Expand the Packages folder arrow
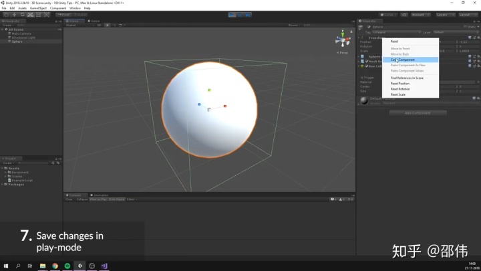The width and height of the screenshot is (481, 271). coord(3,185)
